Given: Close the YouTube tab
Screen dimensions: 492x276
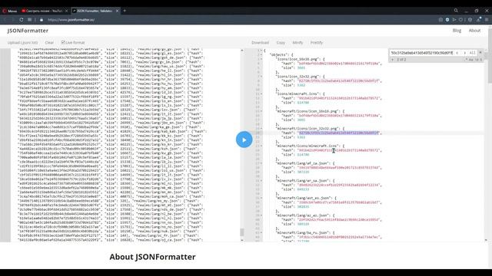Looking at the screenshot, I should pyautogui.click(x=66, y=11).
